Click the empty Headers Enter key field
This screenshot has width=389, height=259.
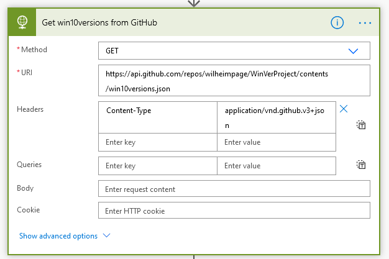(x=158, y=142)
